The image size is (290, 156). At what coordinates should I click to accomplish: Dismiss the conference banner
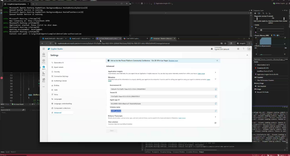[217, 60]
